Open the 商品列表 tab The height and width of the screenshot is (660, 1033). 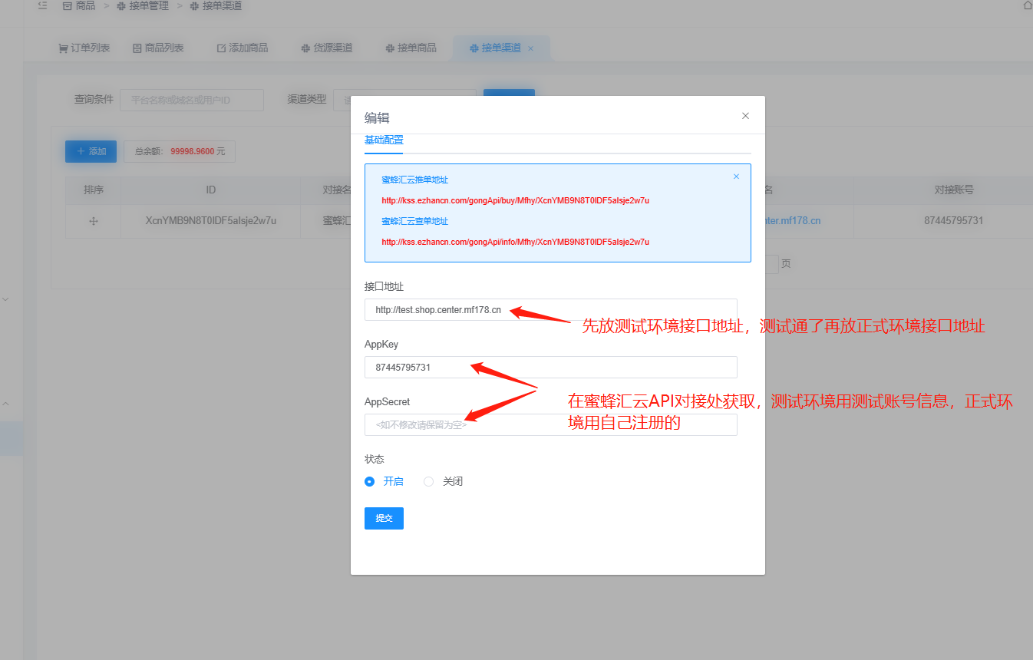point(158,48)
